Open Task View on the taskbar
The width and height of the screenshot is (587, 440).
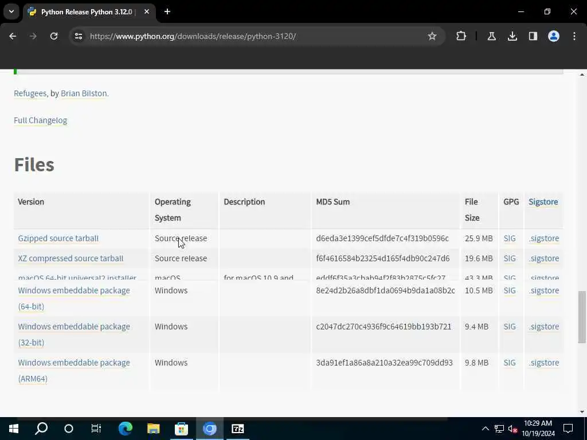[x=96, y=429]
